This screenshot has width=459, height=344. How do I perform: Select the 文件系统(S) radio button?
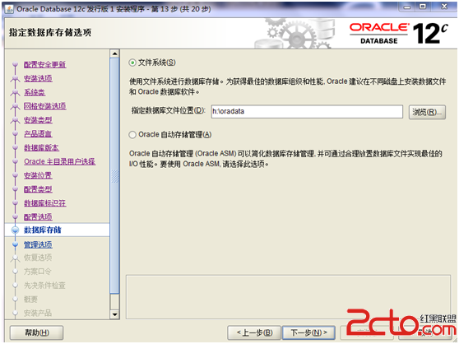pos(132,63)
